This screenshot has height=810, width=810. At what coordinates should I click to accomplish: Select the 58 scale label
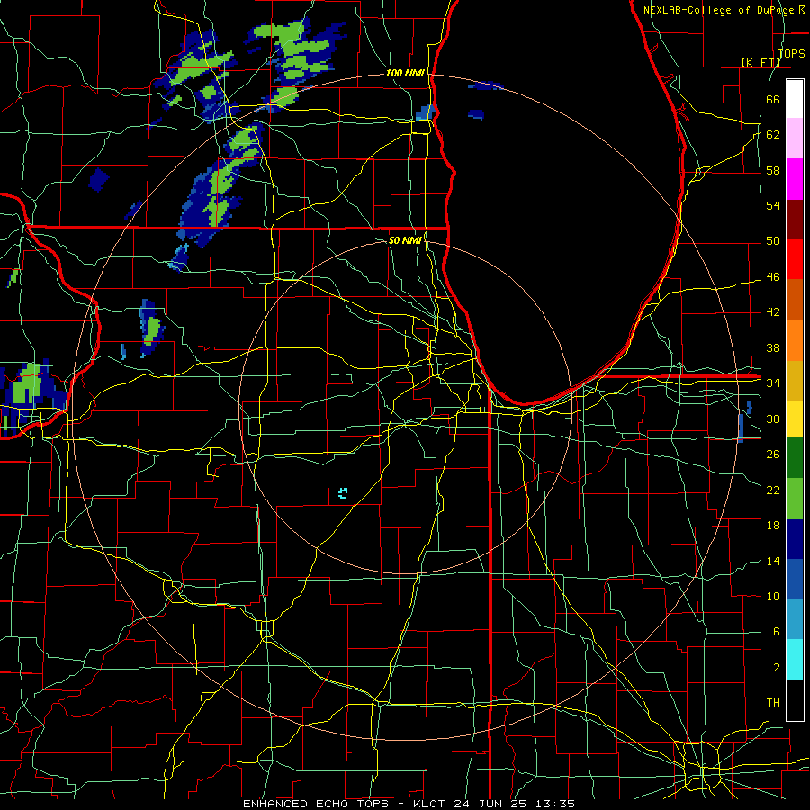tap(773, 170)
